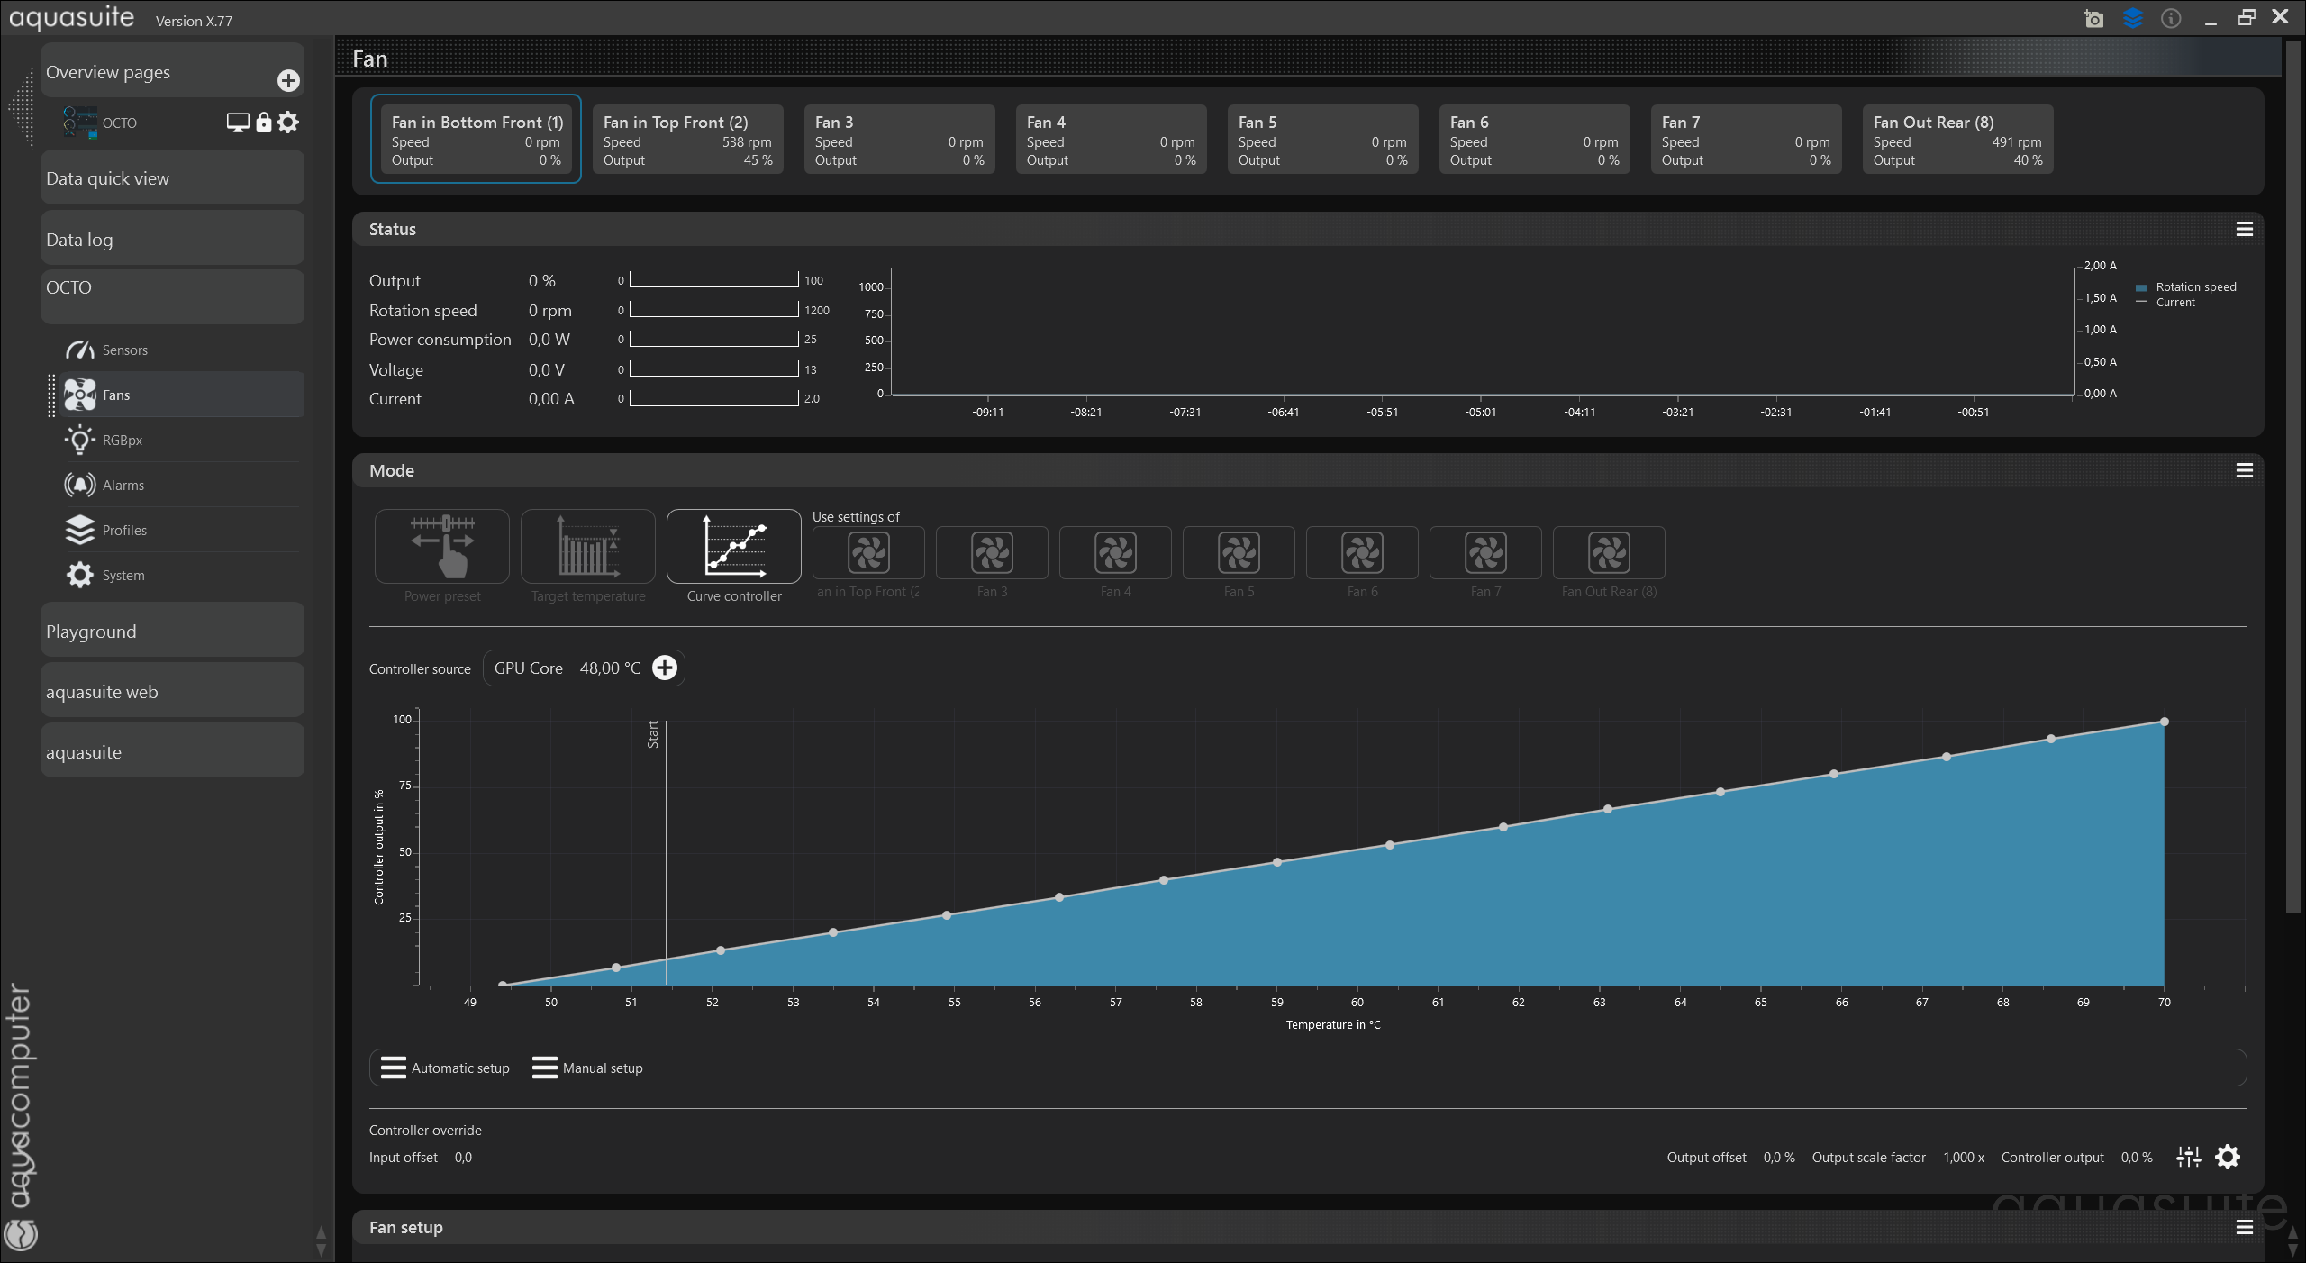Image resolution: width=2306 pixels, height=1263 pixels.
Task: Click the sliders icon near Controller output
Action: pos(2188,1157)
